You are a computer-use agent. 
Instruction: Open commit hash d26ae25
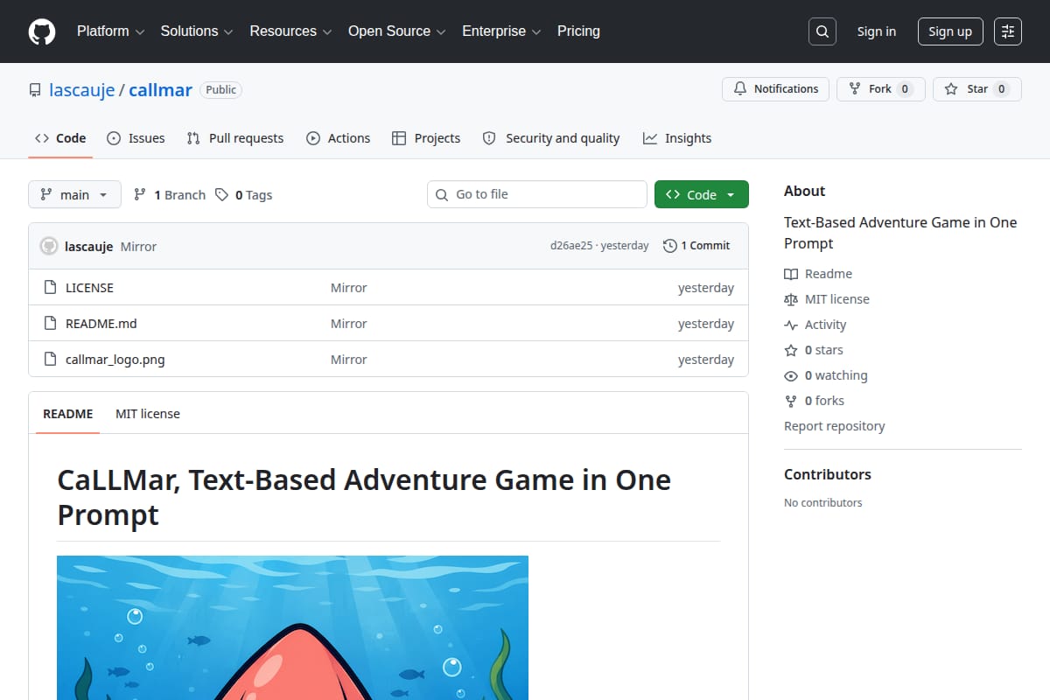[x=571, y=246]
